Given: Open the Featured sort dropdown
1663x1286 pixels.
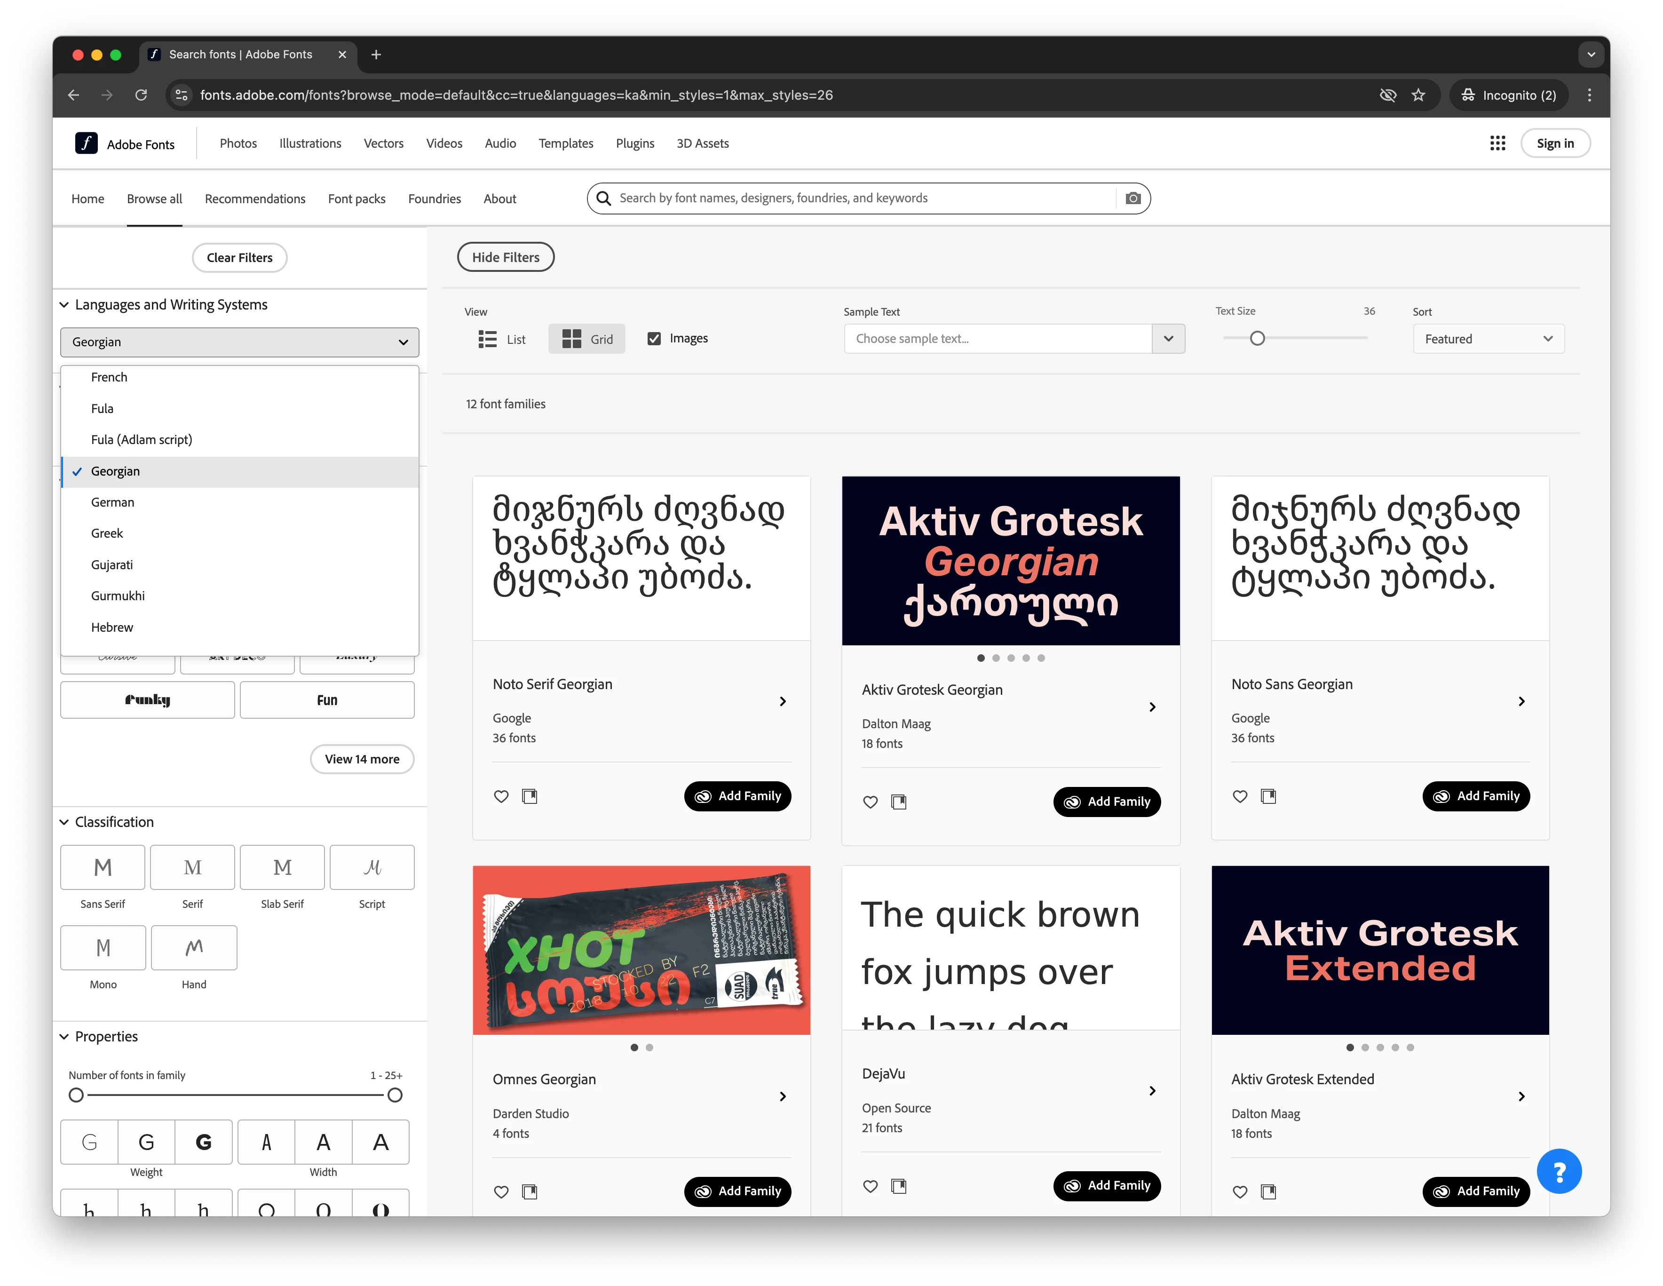Looking at the screenshot, I should point(1488,339).
